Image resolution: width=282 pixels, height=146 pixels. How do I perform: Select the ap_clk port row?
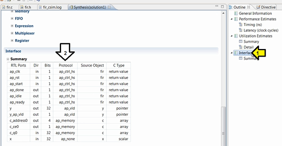coord(69,71)
